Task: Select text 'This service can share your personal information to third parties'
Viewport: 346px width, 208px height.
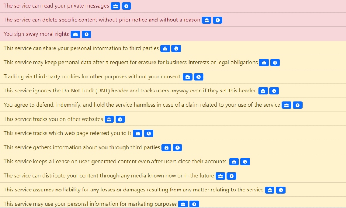Action: click(x=81, y=48)
